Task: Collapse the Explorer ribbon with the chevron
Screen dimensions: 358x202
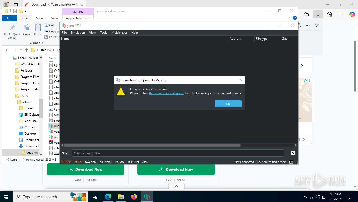Action: click(x=289, y=18)
